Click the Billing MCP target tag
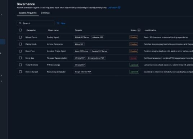193x139 pixels. [x=79, y=44]
